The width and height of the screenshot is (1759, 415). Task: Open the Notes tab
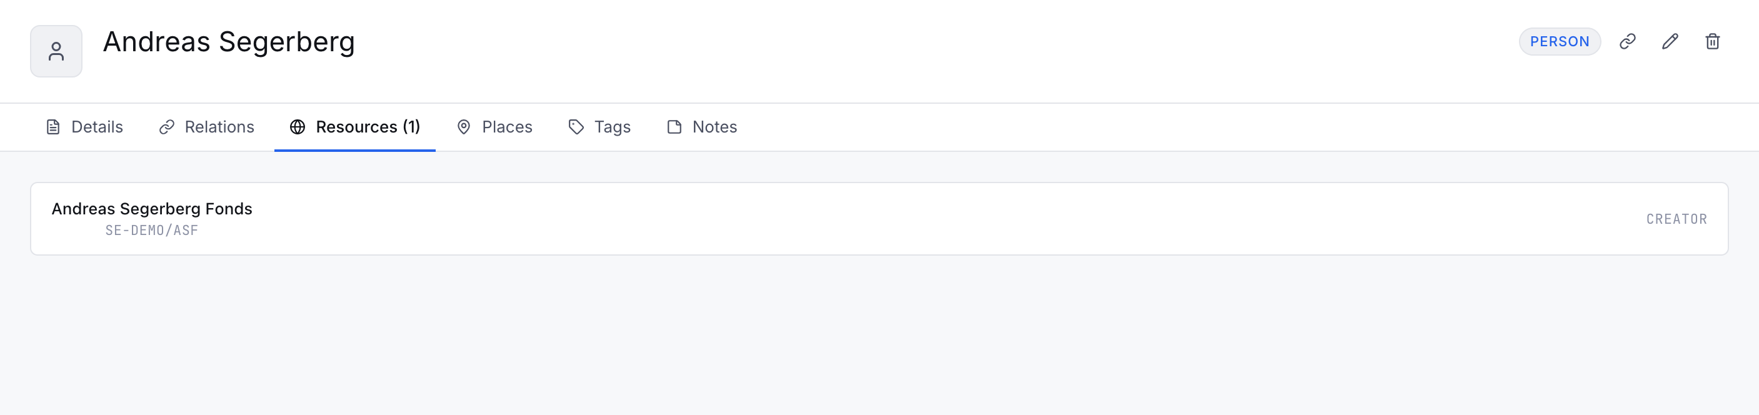(x=702, y=127)
